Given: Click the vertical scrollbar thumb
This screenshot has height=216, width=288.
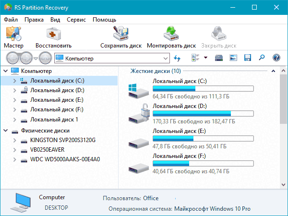Looking at the screenshot, I should pyautogui.click(x=283, y=99).
